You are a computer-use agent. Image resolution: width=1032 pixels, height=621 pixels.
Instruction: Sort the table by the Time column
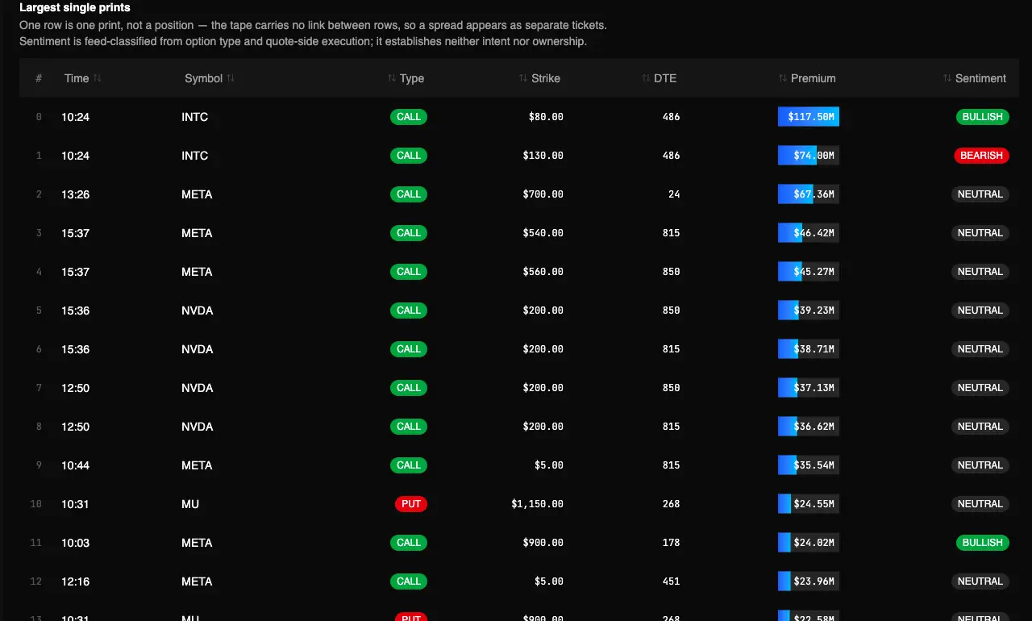click(82, 78)
